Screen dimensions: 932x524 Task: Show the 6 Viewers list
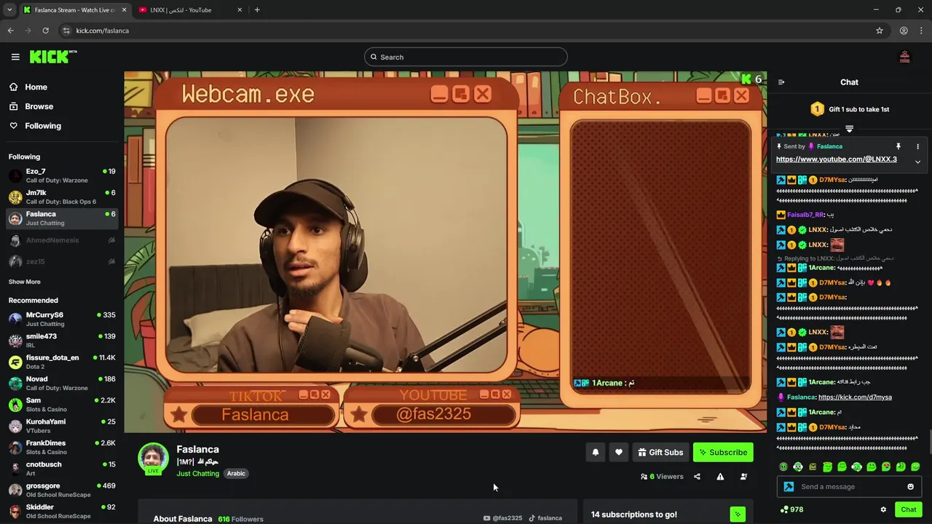click(662, 477)
